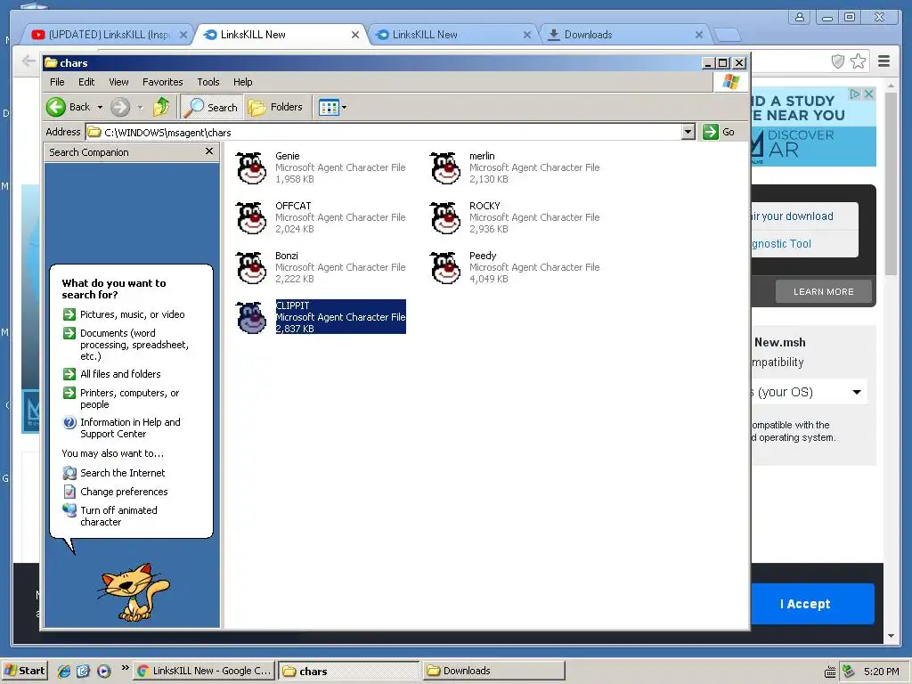Show the Folders pane
Viewport: 912px width, 684px height.
coord(276,107)
